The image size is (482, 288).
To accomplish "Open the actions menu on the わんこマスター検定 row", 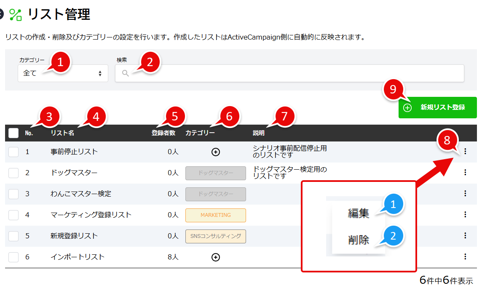I will point(465,194).
